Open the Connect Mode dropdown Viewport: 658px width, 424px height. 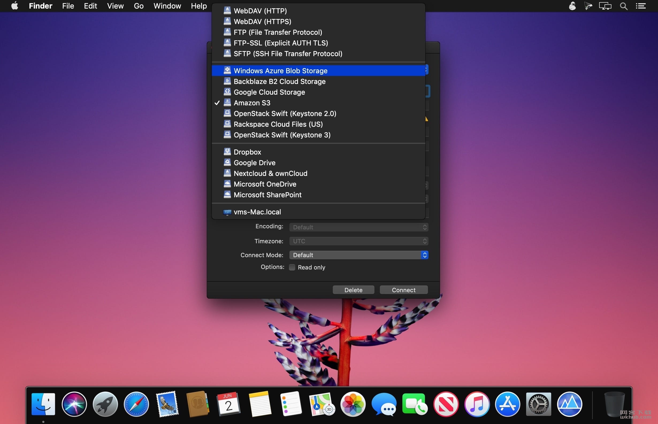[359, 255]
